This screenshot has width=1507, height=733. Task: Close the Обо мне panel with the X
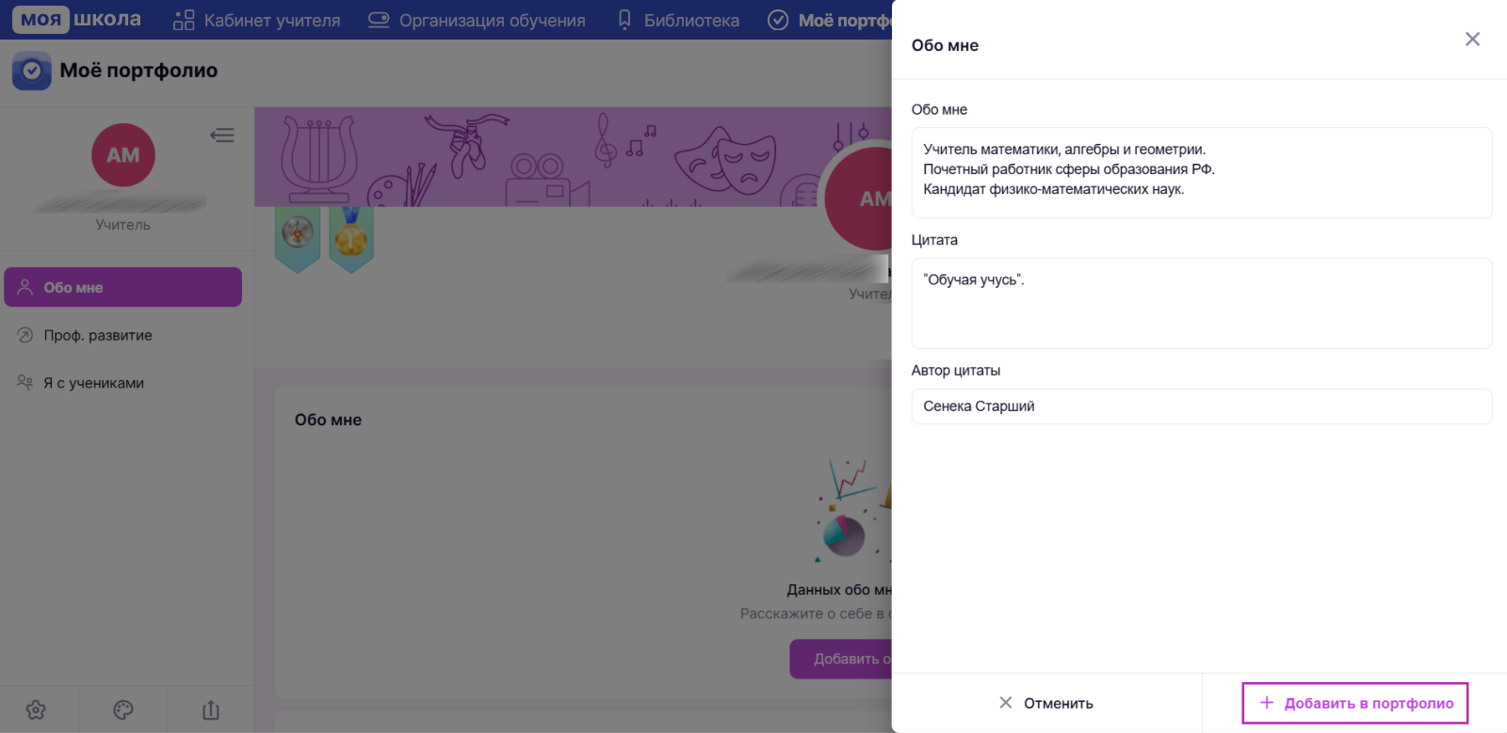pos(1472,39)
